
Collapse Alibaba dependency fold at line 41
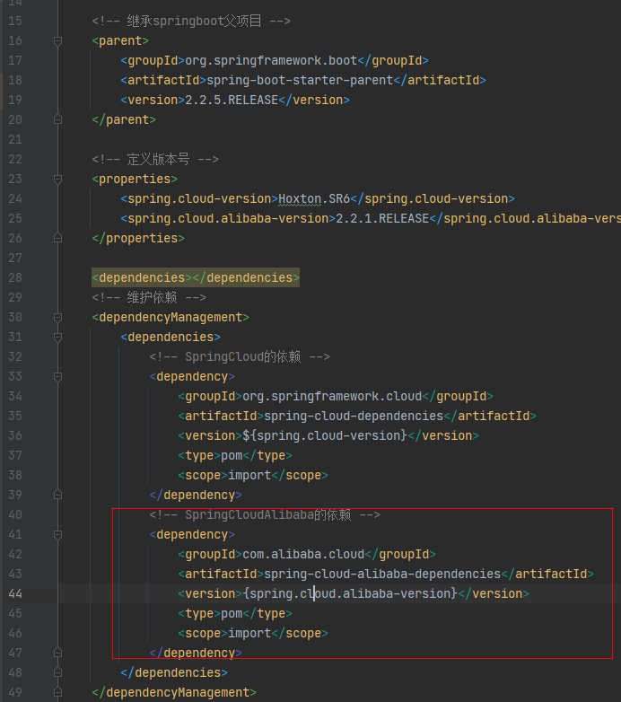tap(57, 534)
